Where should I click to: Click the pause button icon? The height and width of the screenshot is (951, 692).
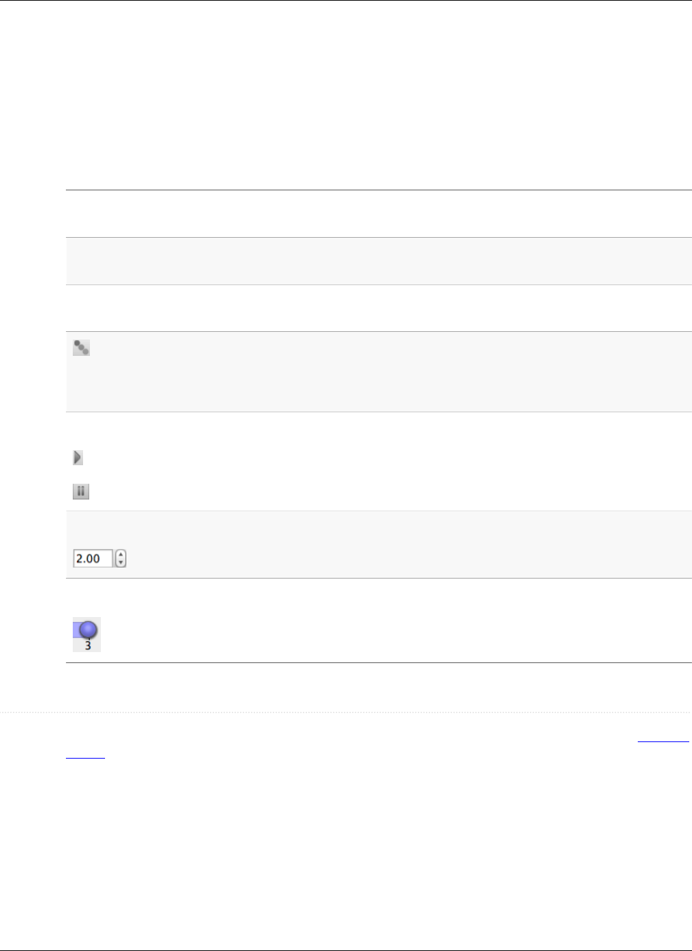[x=81, y=492]
